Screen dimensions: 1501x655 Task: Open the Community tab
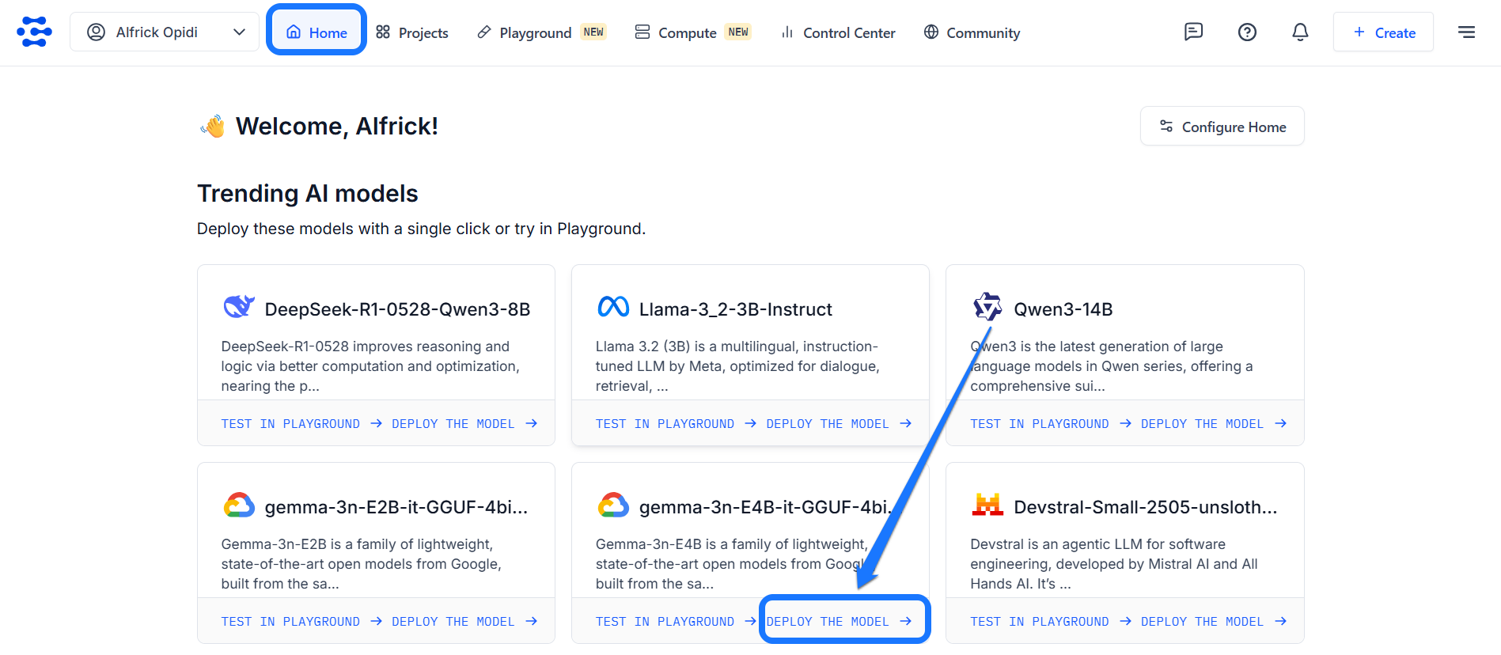point(972,32)
